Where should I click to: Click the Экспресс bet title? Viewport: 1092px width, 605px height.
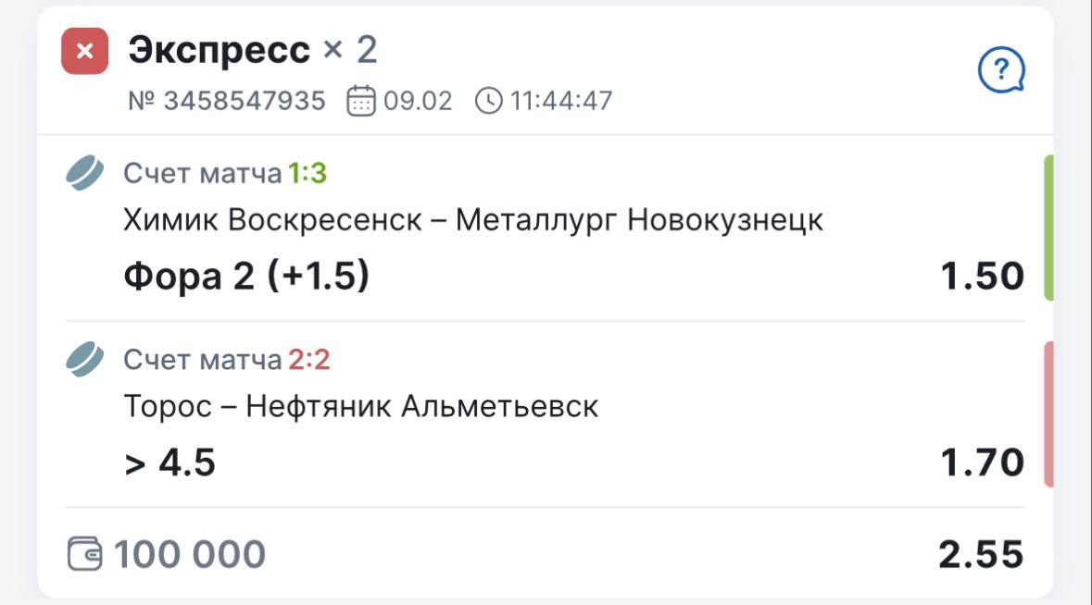[220, 50]
